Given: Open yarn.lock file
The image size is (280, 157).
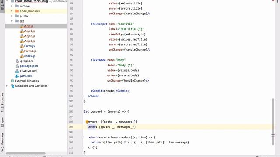Looking at the screenshot, I should click(x=26, y=76).
